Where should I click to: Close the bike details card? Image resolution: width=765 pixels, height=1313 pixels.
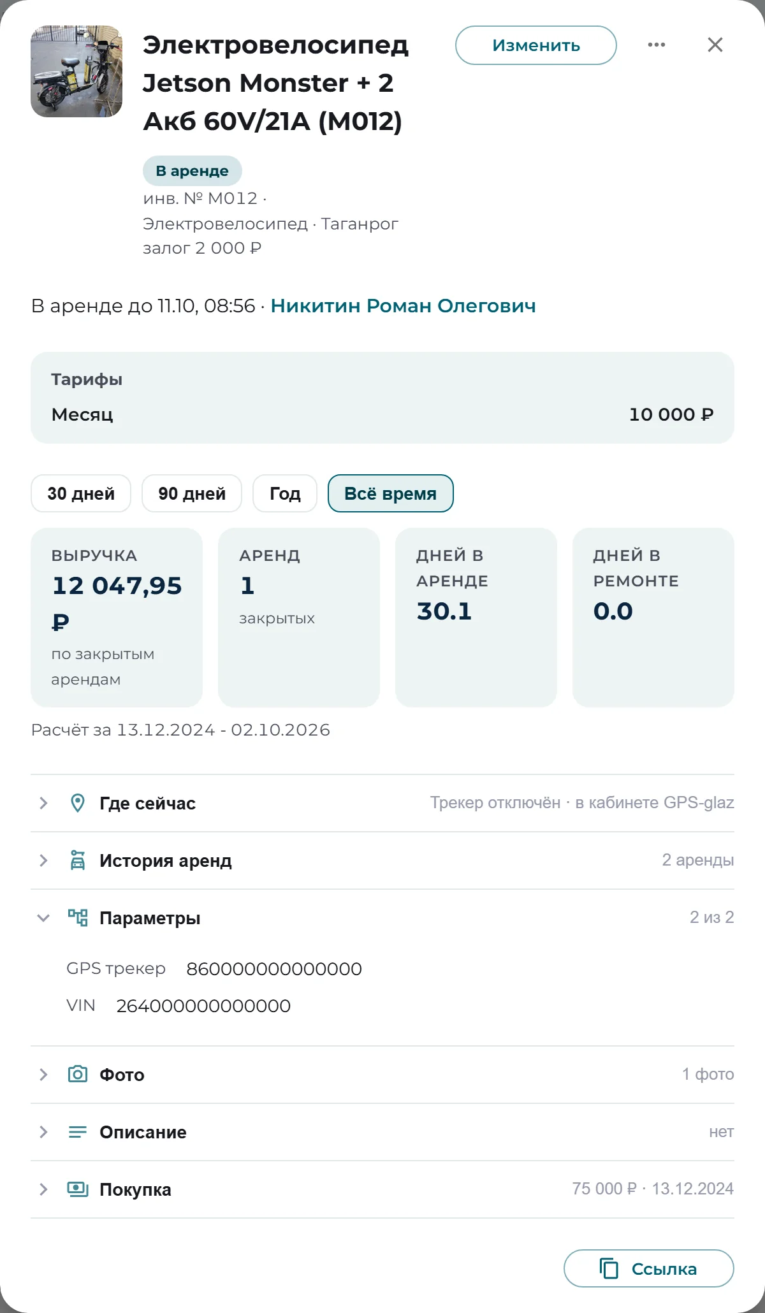point(715,45)
